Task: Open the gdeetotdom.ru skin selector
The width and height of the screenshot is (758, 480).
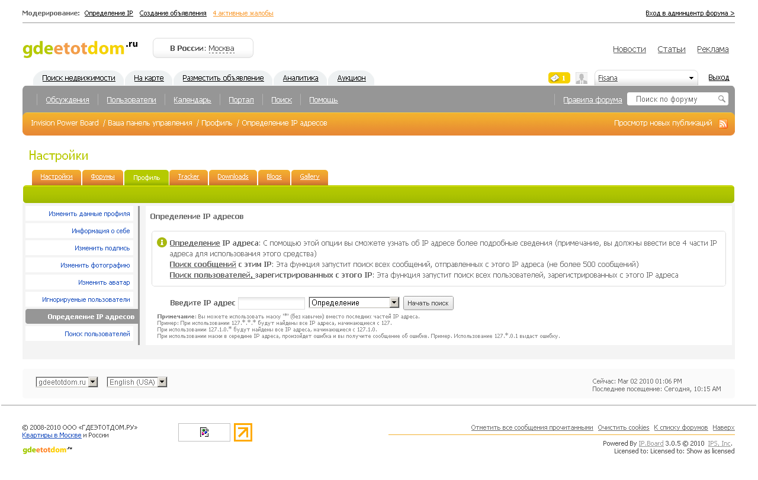Action: 67,382
